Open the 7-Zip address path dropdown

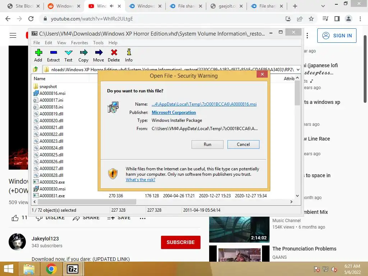tap(298, 69)
